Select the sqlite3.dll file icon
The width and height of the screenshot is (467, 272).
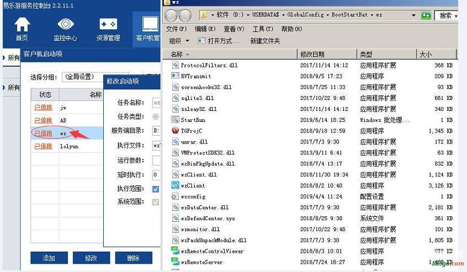pos(175,98)
